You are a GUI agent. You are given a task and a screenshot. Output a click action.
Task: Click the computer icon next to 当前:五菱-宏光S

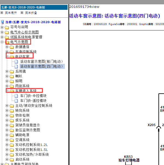coord(2,22)
